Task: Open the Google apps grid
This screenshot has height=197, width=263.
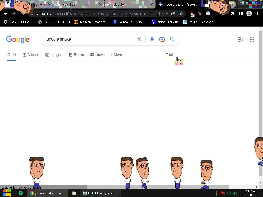Action: 252,40
